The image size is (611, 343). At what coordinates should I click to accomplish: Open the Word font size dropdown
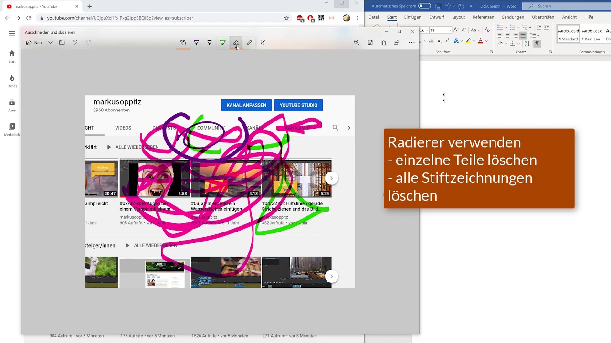click(450, 30)
